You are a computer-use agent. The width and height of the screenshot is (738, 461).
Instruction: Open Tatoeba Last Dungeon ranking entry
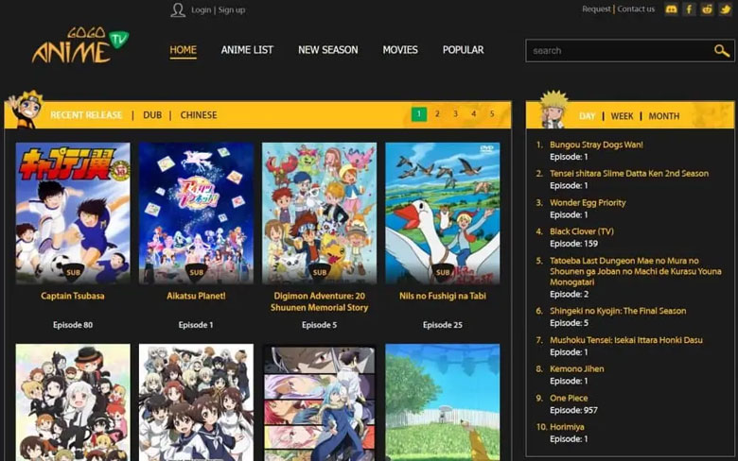pyautogui.click(x=636, y=271)
